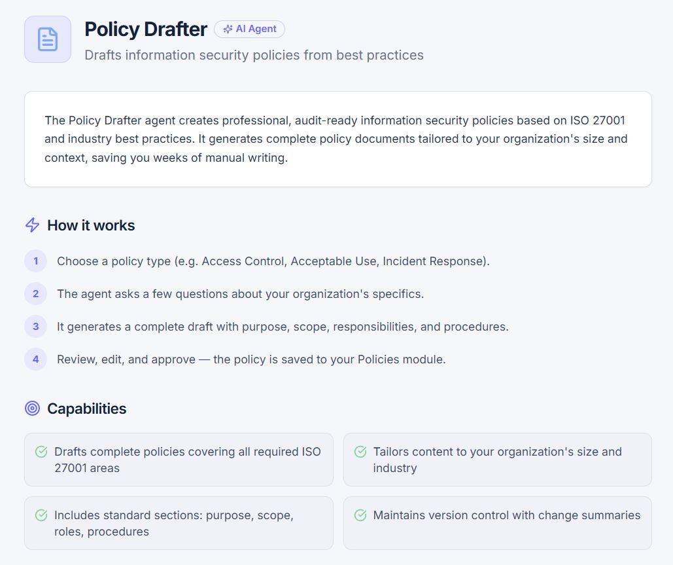Click the Policy Drafter document icon
The image size is (673, 565).
[x=48, y=39]
